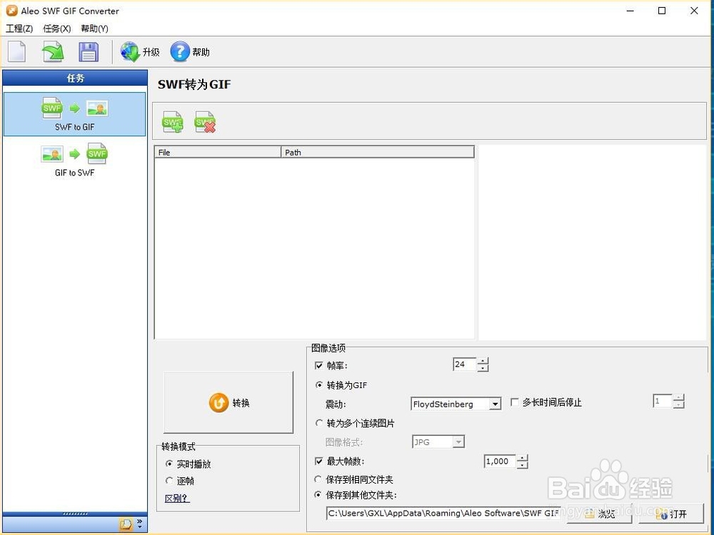The height and width of the screenshot is (535, 714).
Task: Open project using green arrow icon
Action: 53,51
